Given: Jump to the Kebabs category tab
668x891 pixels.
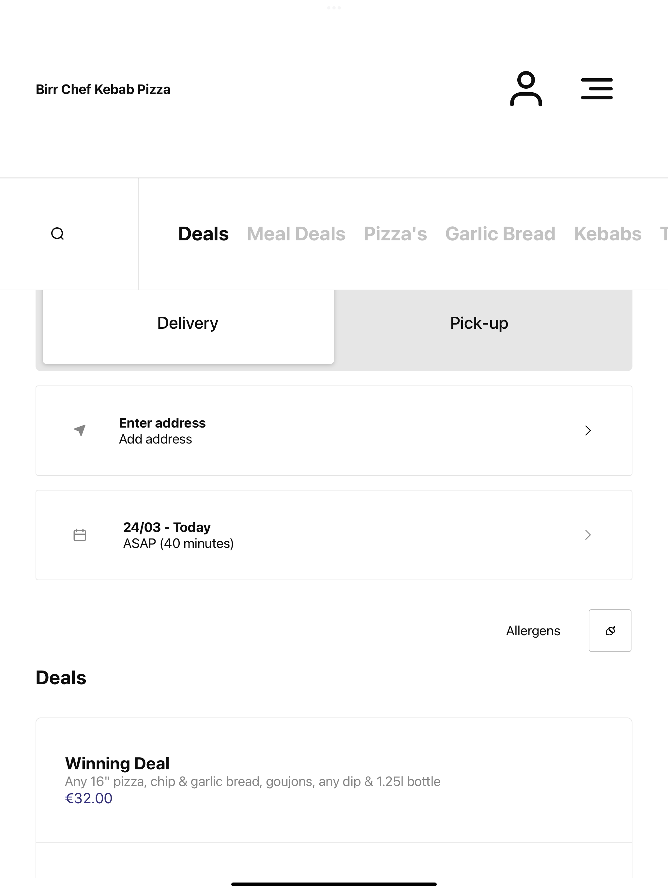Looking at the screenshot, I should tap(608, 234).
